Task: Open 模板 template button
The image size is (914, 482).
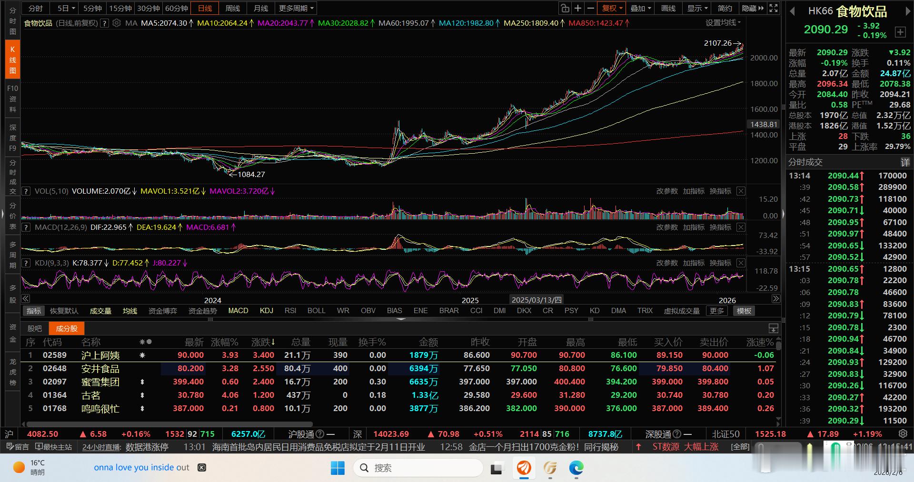Action: 744,311
